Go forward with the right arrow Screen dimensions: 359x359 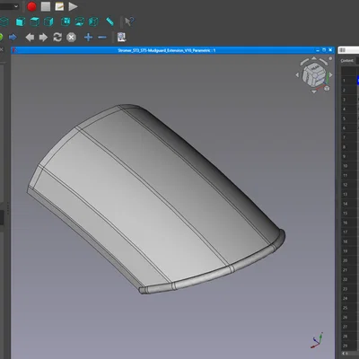pos(43,38)
